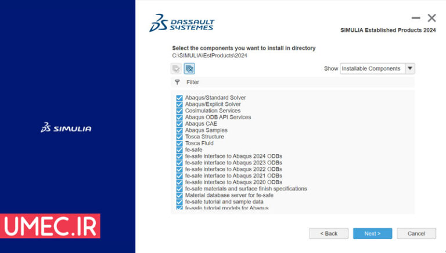The image size is (446, 253).
Task: Toggle the Abaqus CAE checkbox
Action: 179,124
